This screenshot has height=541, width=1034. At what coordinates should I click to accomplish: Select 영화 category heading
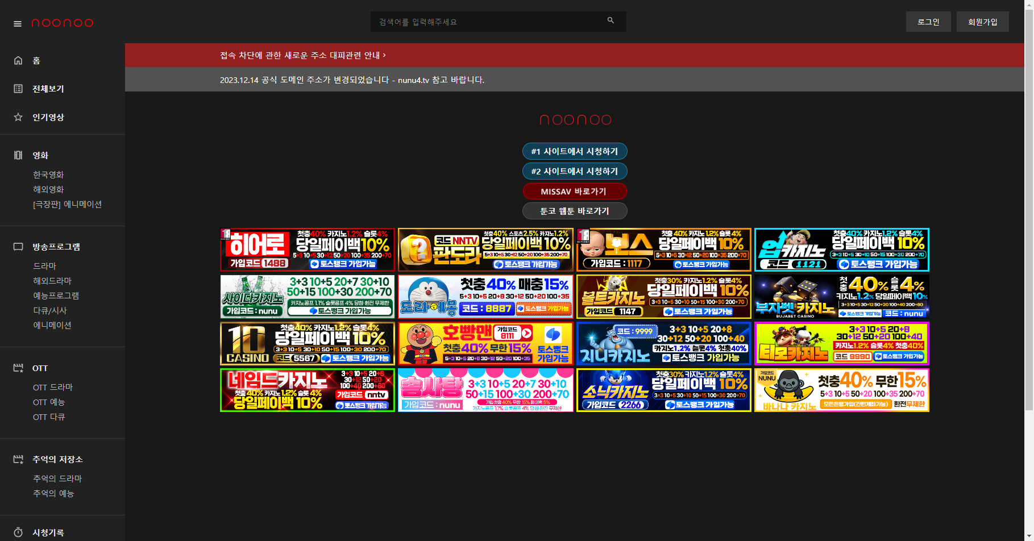[x=40, y=155]
